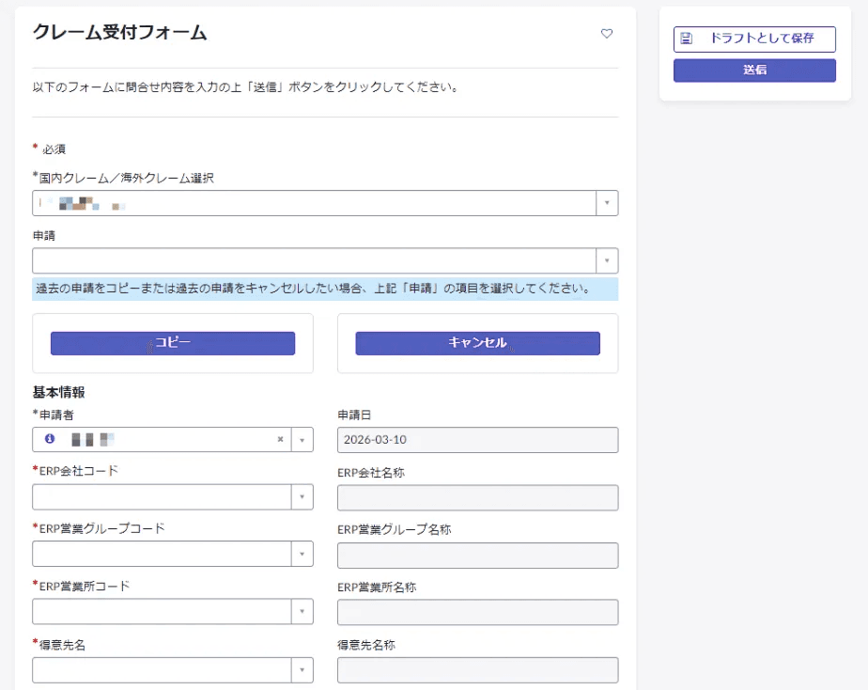This screenshot has width=868, height=690.
Task: Click the 基本情報 section heading
Action: tap(58, 392)
